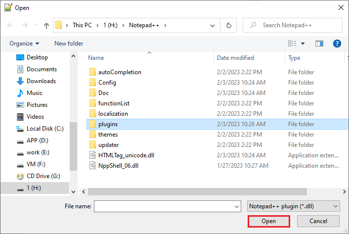The height and width of the screenshot is (234, 349).
Task: Toggle the preview pane
Action: pos(319,44)
